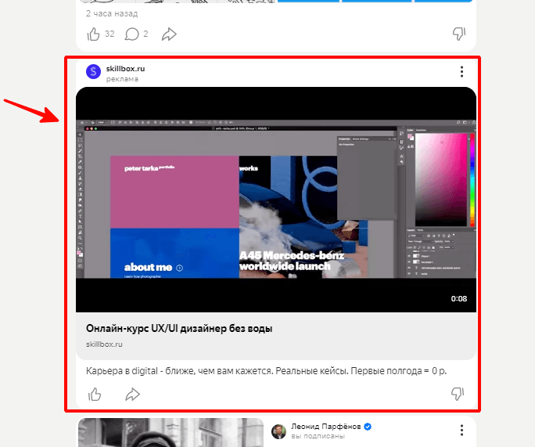Play the Skillbox video on the portfolio preview
Viewport: 535px width, 447px height.
(x=275, y=200)
